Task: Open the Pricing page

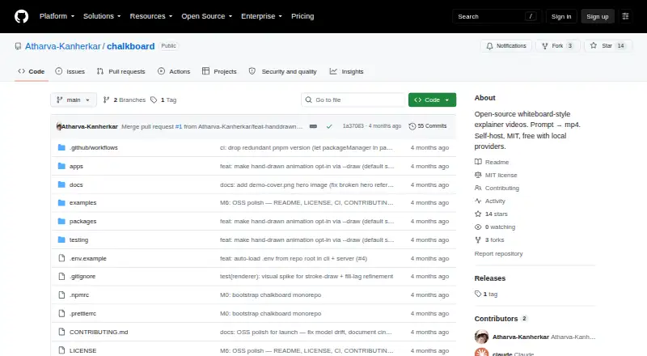Action: (x=302, y=16)
